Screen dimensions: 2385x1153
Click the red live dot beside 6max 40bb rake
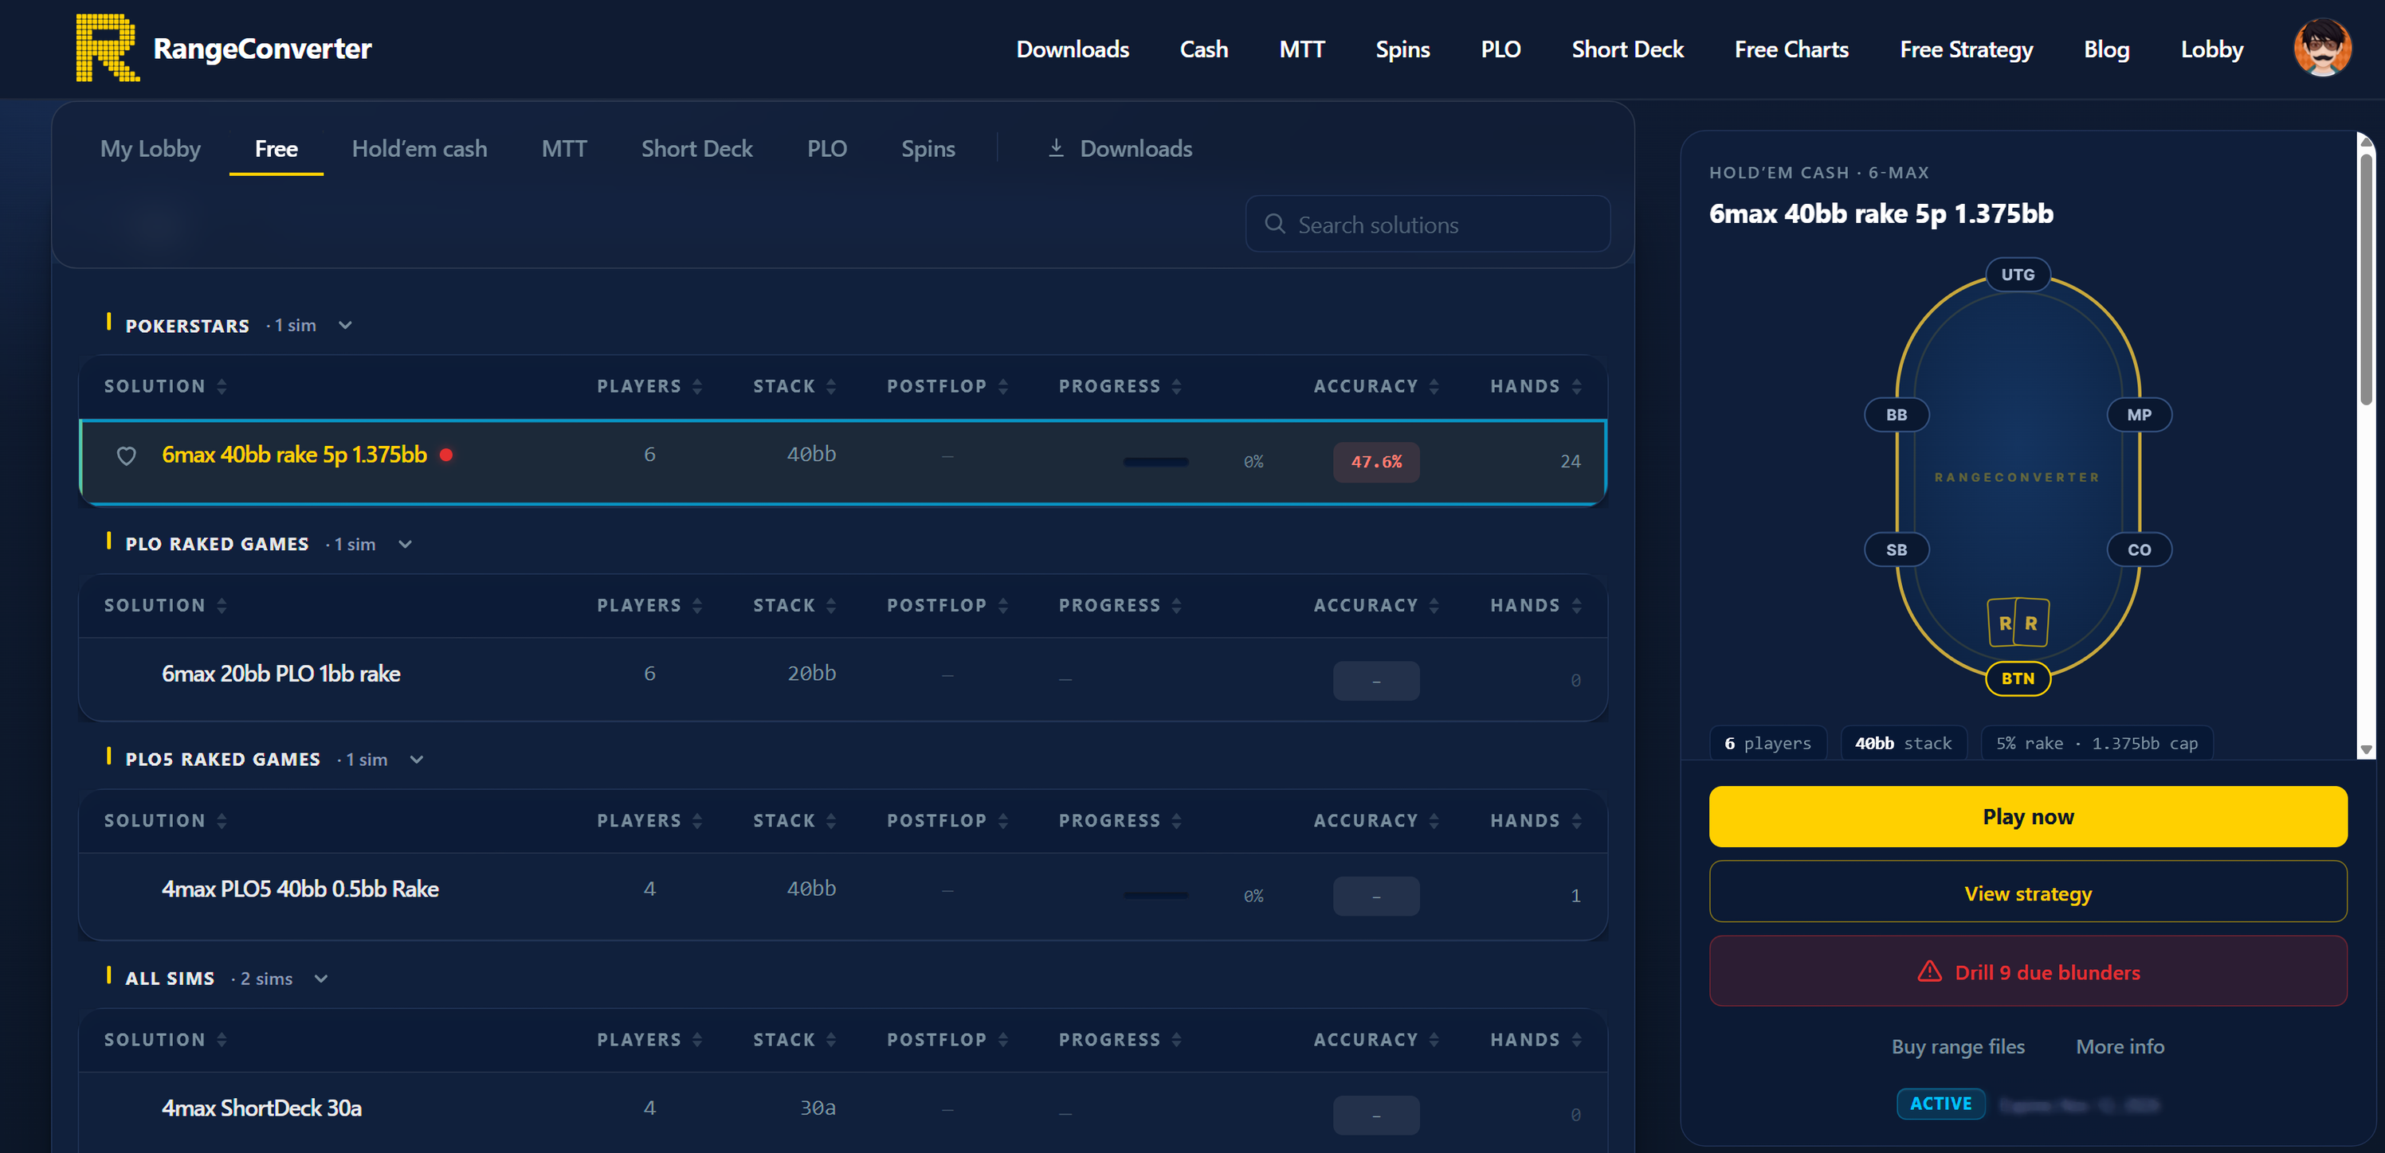click(x=446, y=455)
